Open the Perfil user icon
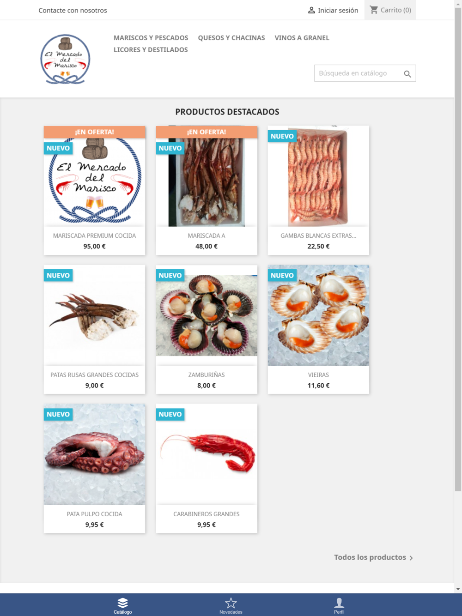The height and width of the screenshot is (616, 462). point(339,603)
